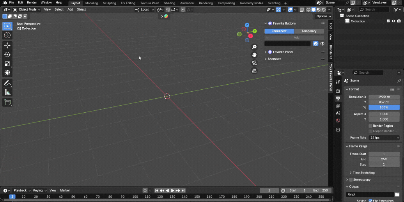Screen dimensions: 404x202
Task: Enable the Stereoscopy checkbox
Action: tap(351, 180)
